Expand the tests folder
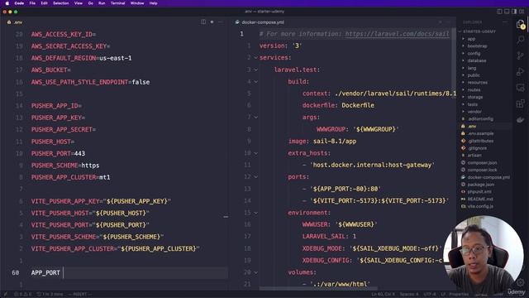 pyautogui.click(x=472, y=104)
